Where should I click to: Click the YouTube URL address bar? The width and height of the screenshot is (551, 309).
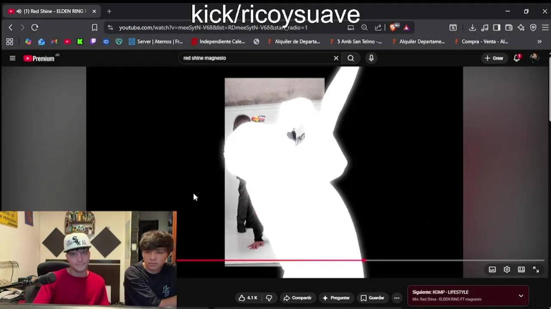213,27
